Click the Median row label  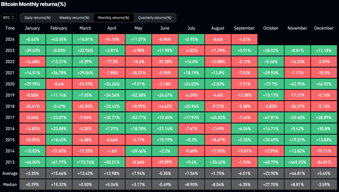10,184
